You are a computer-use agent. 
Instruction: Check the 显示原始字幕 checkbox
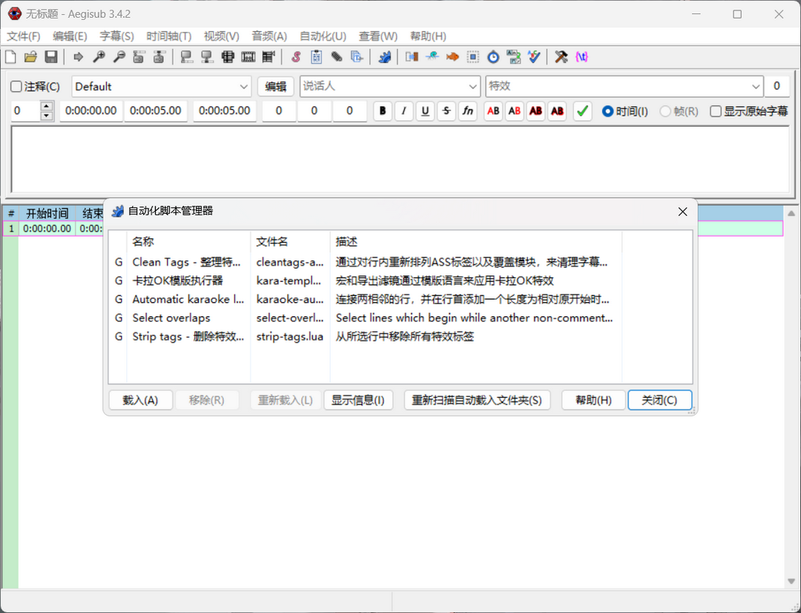716,111
